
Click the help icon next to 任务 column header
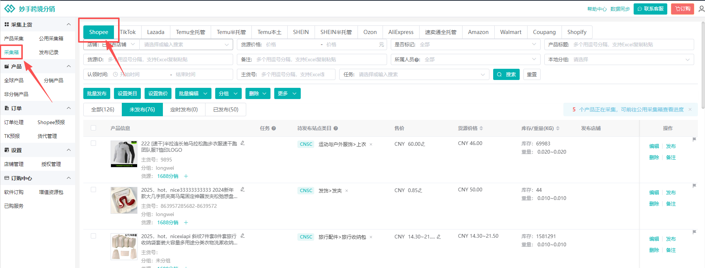(274, 128)
